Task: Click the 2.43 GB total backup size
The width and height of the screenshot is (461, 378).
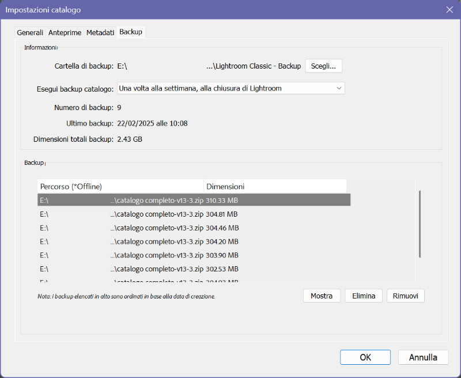Action: [x=130, y=139]
